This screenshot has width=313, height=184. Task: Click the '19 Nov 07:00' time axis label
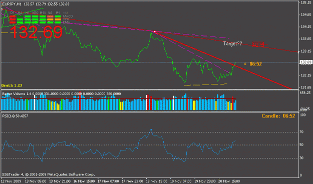pos(181,181)
